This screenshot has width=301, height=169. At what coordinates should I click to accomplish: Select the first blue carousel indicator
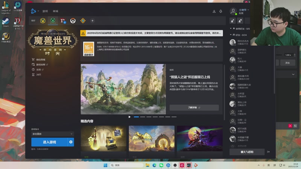(136, 117)
